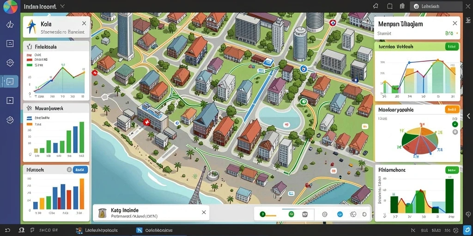The width and height of the screenshot is (473, 236).
Task: Click the red star marker on the beachfront building
Action: pyautogui.click(x=146, y=122)
